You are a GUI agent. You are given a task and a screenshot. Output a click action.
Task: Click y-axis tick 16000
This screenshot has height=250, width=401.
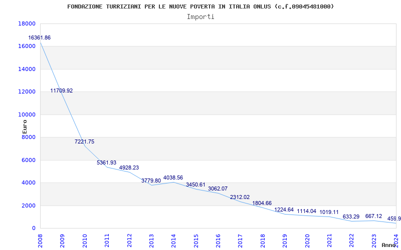coord(27,46)
